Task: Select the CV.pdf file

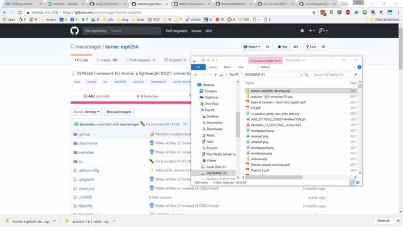Action: pyautogui.click(x=256, y=108)
